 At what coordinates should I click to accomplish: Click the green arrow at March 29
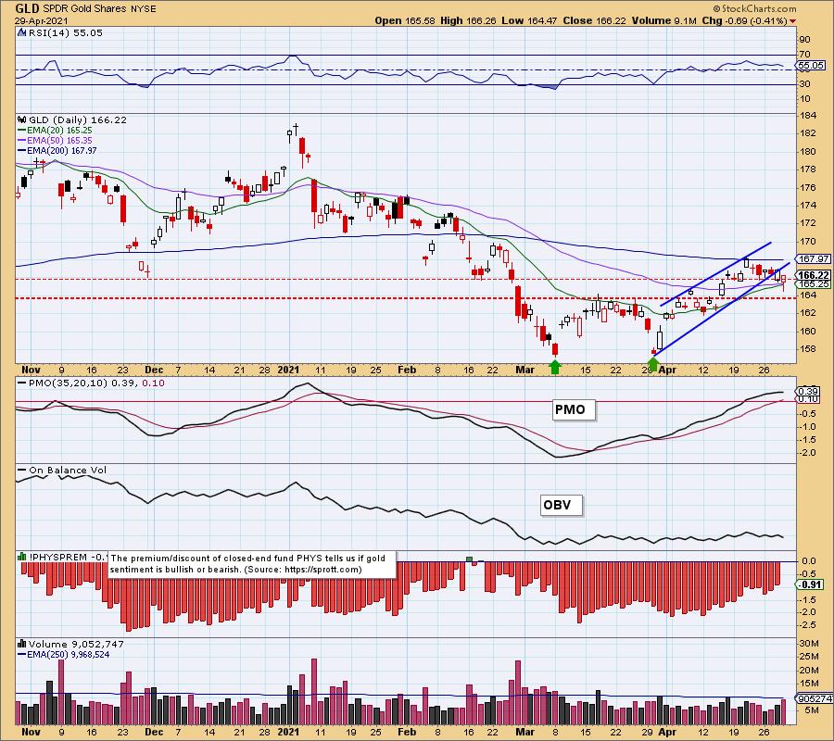point(653,365)
